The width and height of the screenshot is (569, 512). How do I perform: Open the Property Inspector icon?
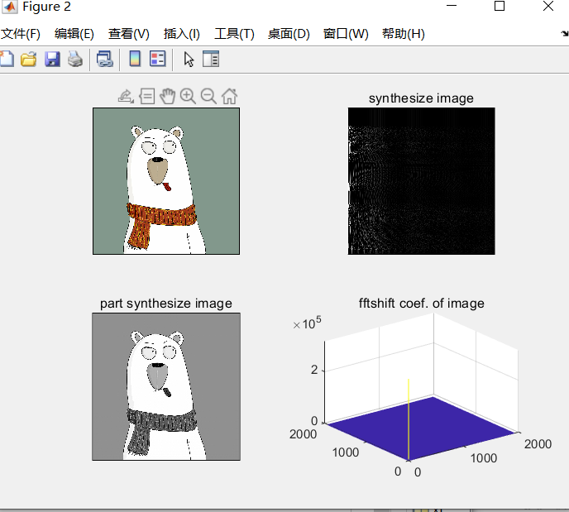(x=211, y=60)
